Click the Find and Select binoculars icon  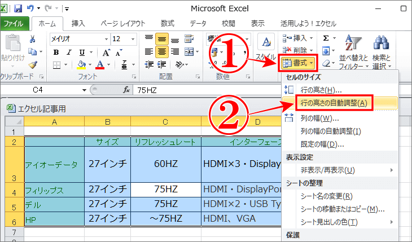click(381, 43)
